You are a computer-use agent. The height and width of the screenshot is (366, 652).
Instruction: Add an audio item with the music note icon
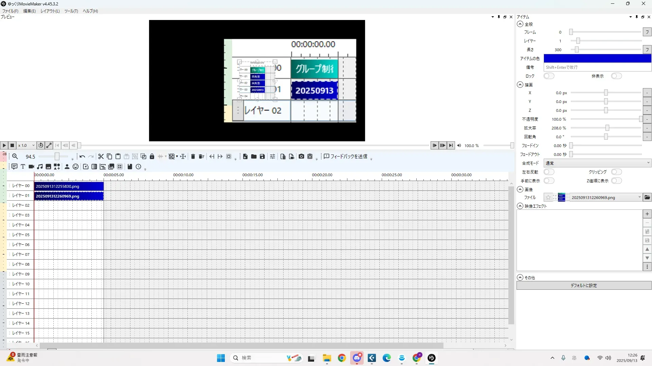coord(40,167)
